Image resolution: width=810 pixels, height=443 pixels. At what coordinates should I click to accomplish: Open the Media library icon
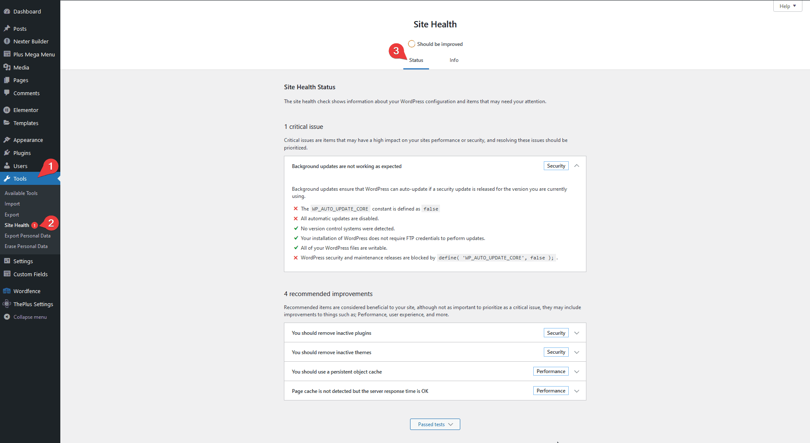click(x=7, y=67)
